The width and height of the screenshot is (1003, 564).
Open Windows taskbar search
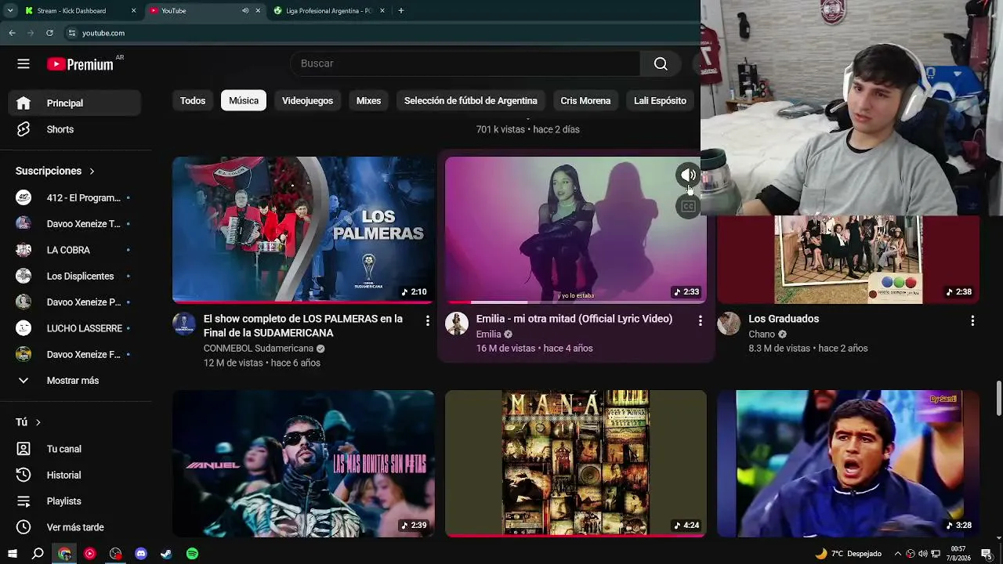(38, 554)
